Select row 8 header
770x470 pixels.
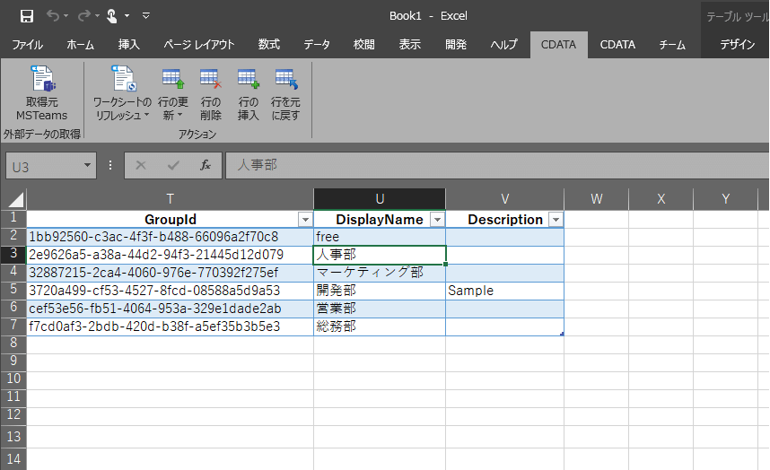coord(13,344)
